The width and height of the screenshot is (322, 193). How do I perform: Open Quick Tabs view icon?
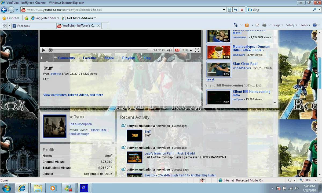pyautogui.click(x=5, y=26)
